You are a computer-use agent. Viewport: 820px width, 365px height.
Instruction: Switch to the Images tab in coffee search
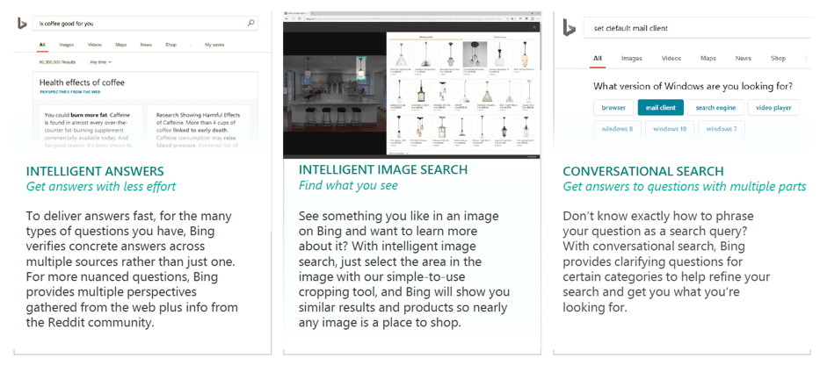(66, 44)
